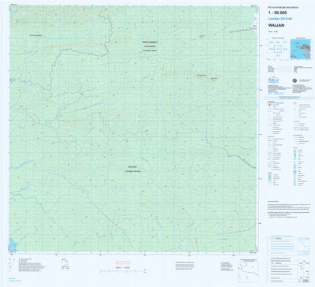This screenshot has height=287, width=315.
Task: Click the dark round emblem logo
Action: [295, 80]
